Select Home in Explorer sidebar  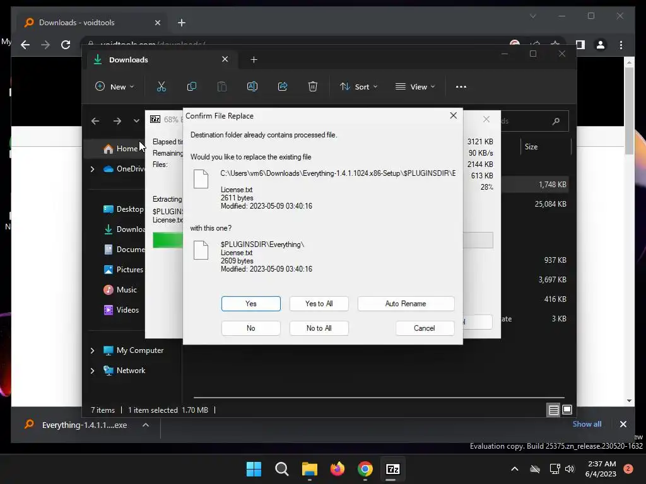click(120, 149)
